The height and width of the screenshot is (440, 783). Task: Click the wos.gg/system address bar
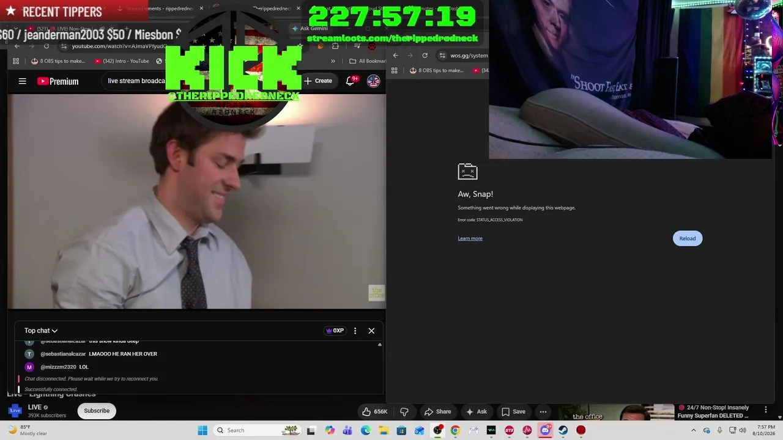pyautogui.click(x=469, y=56)
